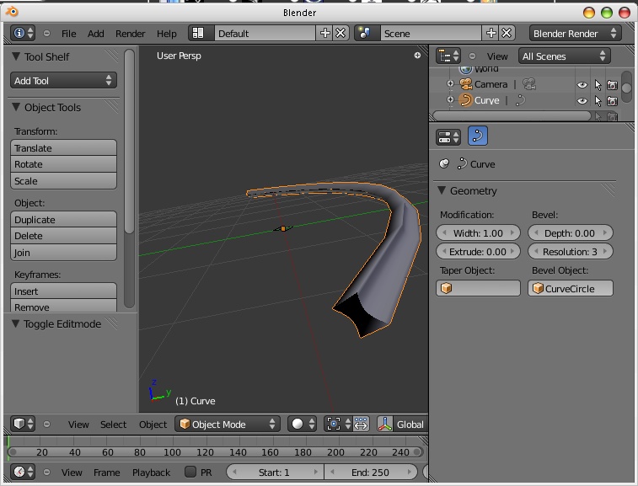Click the Curve data icon in outliner
Viewport: 638px width, 486px height.
coord(520,100)
